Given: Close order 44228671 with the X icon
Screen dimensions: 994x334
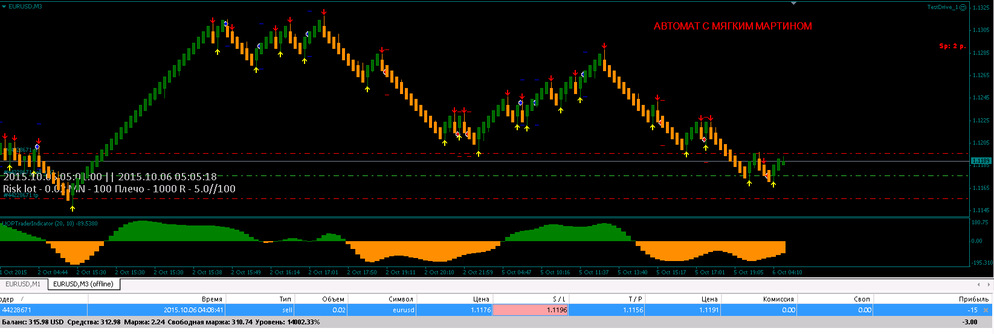Looking at the screenshot, I should [x=986, y=310].
